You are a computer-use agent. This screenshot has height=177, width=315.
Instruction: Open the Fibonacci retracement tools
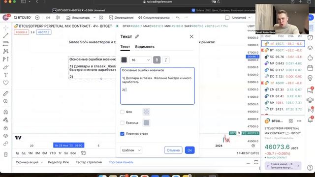[5, 43]
